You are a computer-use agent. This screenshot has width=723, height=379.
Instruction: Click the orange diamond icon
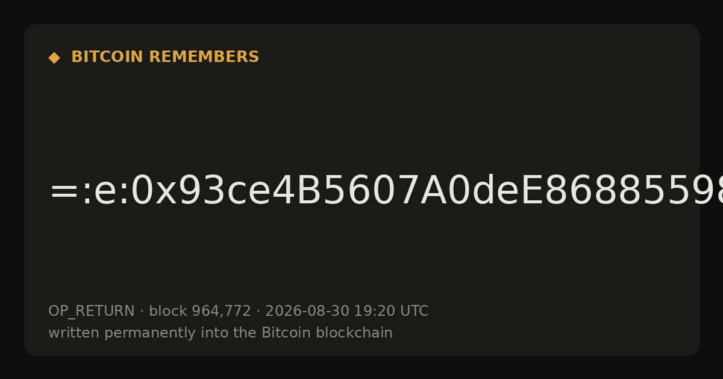coord(54,58)
